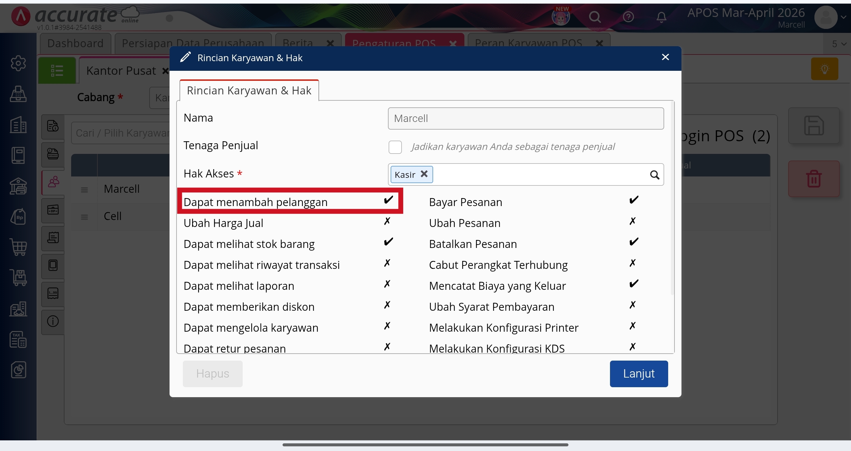Click the Lanjut button
The width and height of the screenshot is (851, 451).
click(x=639, y=374)
